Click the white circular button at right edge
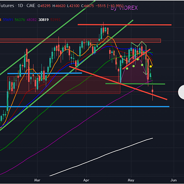This screenshot has height=184, width=184. point(181,92)
